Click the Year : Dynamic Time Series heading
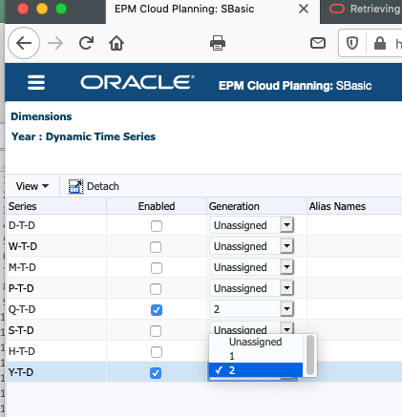 point(84,136)
